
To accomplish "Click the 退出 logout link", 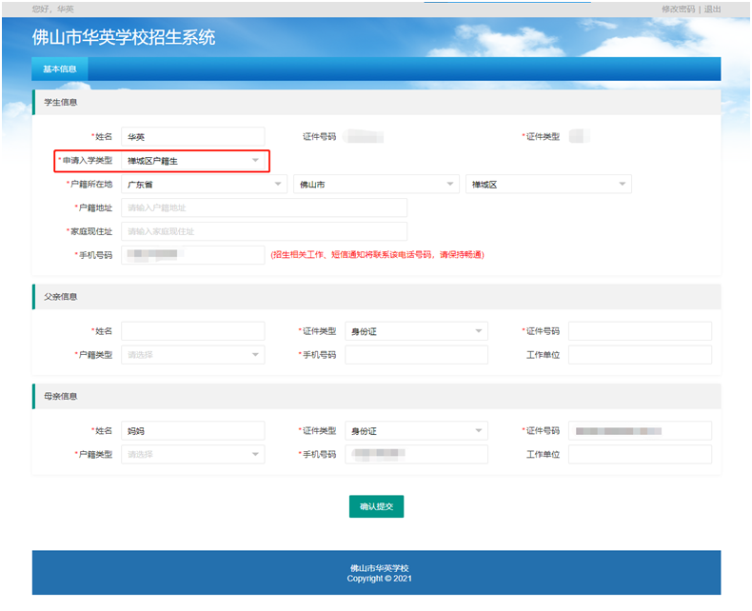I will coord(712,9).
